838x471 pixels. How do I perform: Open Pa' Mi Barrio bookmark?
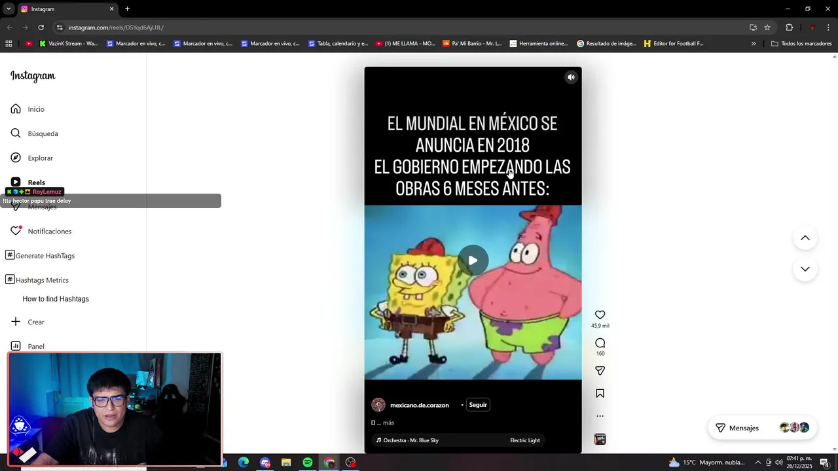(472, 44)
